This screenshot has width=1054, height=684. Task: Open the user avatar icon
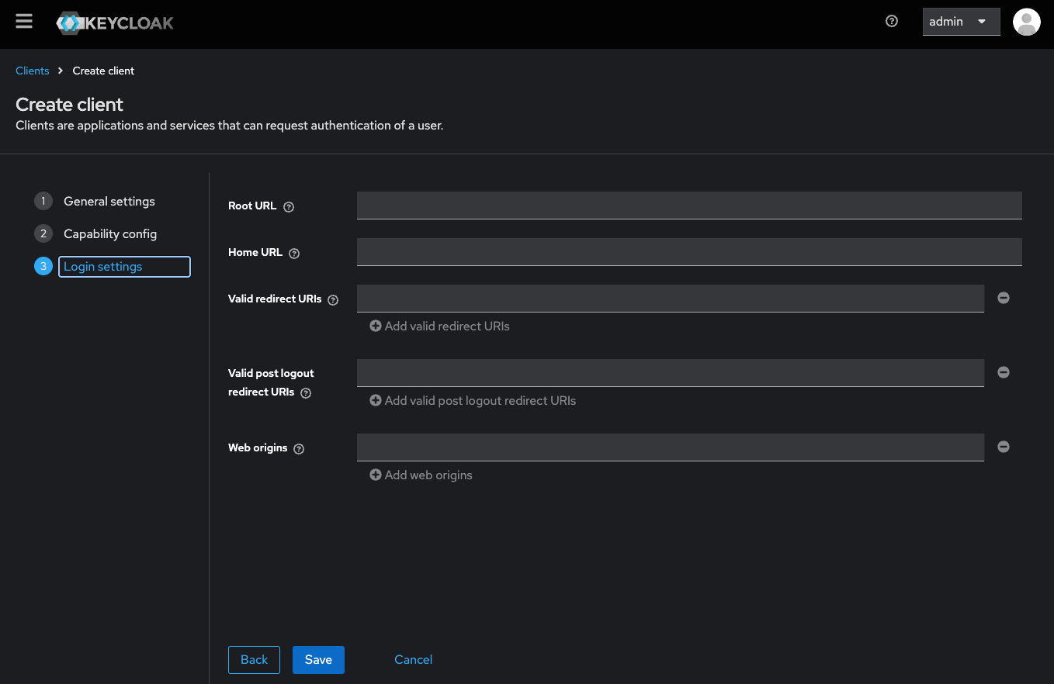[1026, 22]
